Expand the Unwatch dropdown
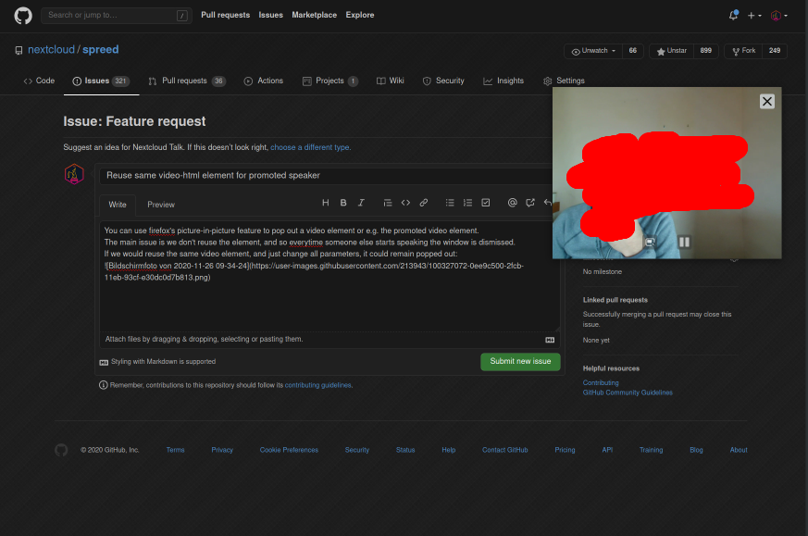 point(593,51)
